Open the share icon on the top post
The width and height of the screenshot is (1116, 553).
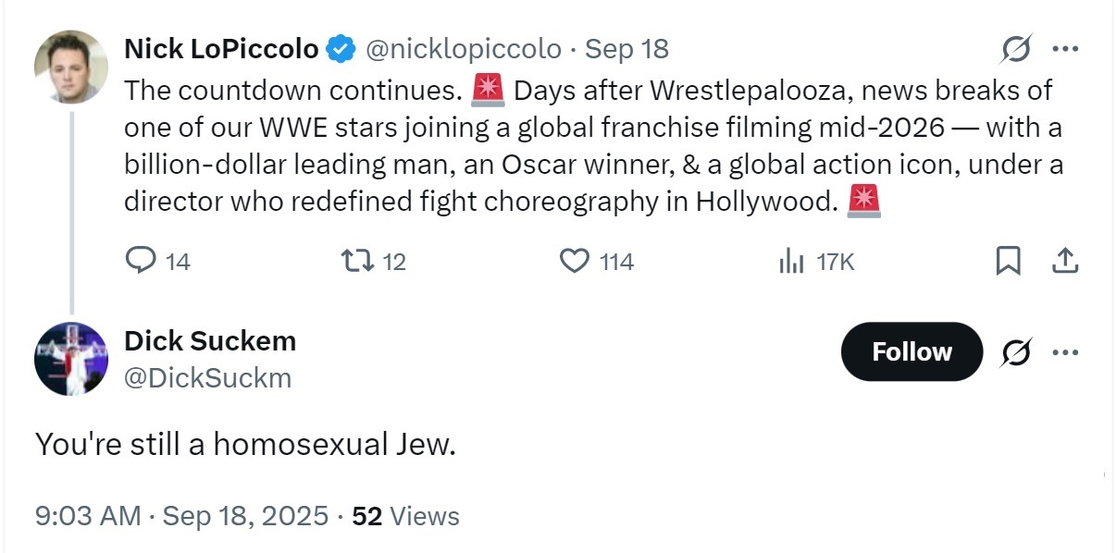coord(1065,262)
